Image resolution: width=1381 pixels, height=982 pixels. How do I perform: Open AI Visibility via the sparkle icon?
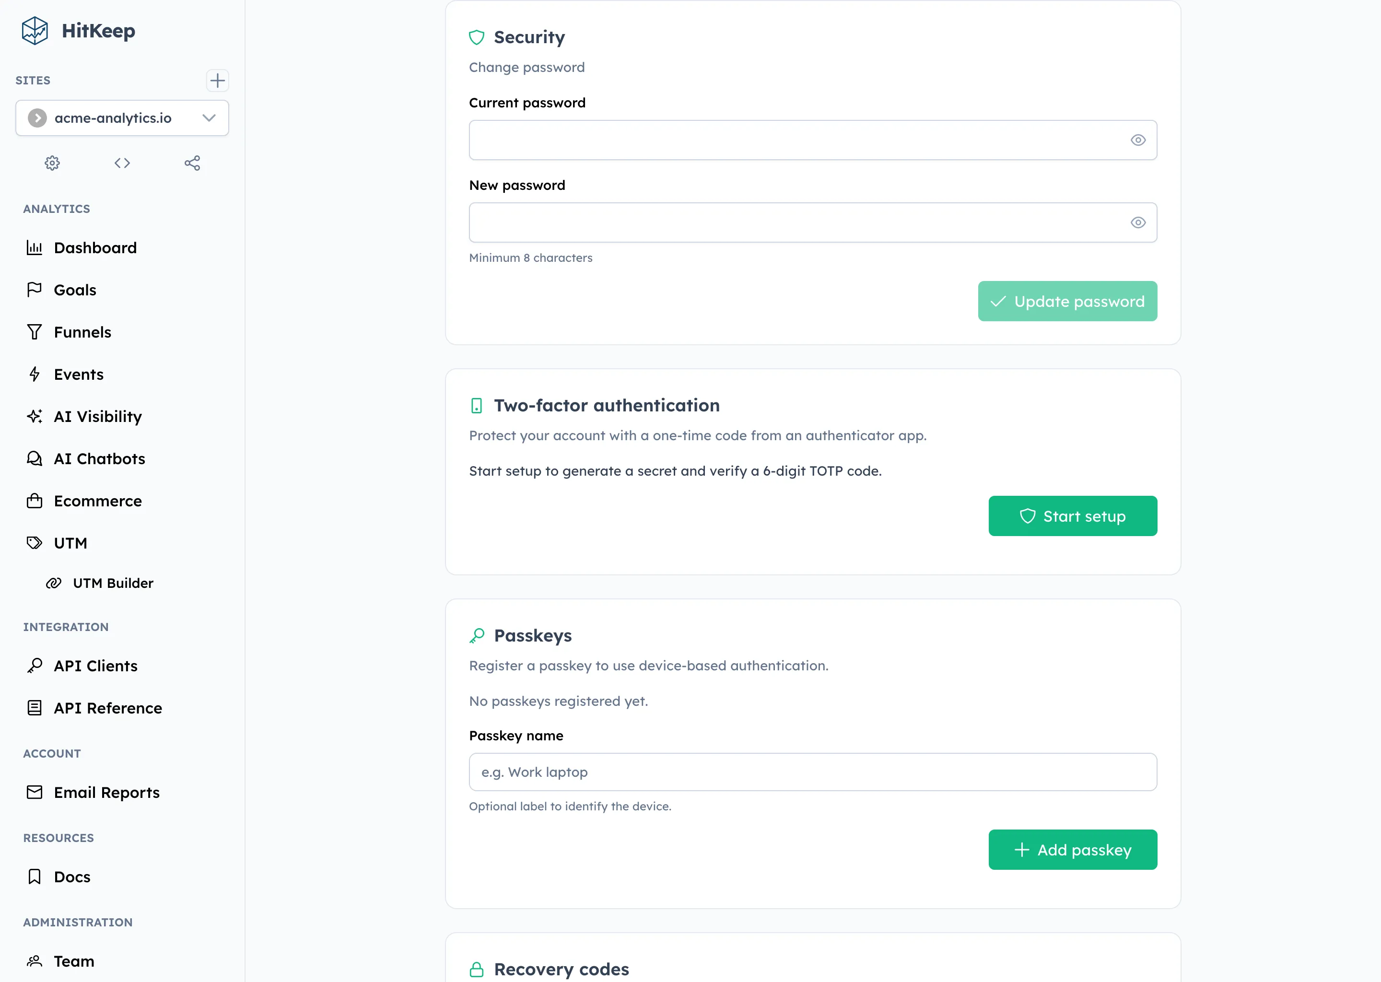click(35, 416)
